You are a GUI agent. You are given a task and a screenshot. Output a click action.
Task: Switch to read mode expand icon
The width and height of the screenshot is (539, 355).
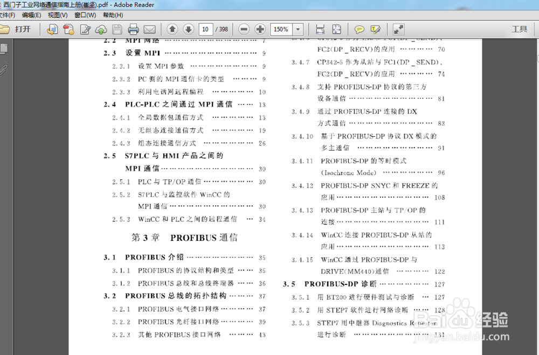398,30
